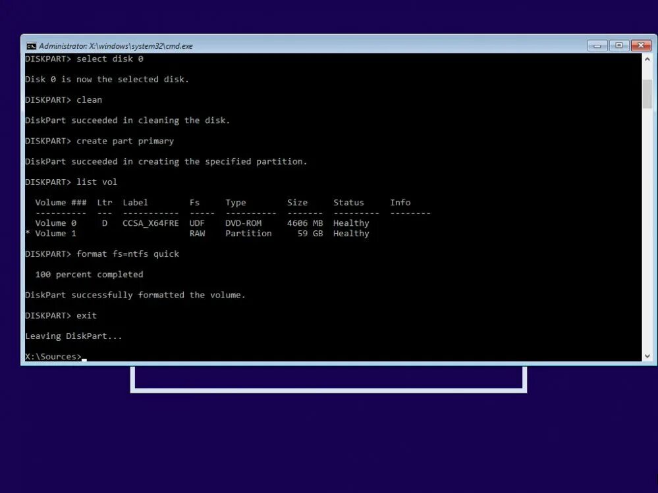Click the '59 GB' size value
Viewport: 658px width, 493px height.
tap(310, 233)
